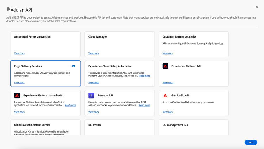Select the Customer Journey Analytics card title
The width and height of the screenshot is (264, 149).
tap(179, 37)
